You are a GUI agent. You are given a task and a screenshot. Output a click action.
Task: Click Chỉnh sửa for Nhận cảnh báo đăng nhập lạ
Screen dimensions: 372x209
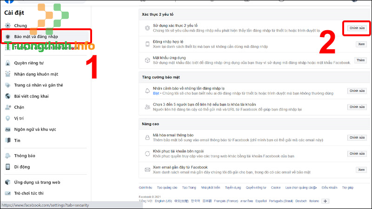point(357,91)
